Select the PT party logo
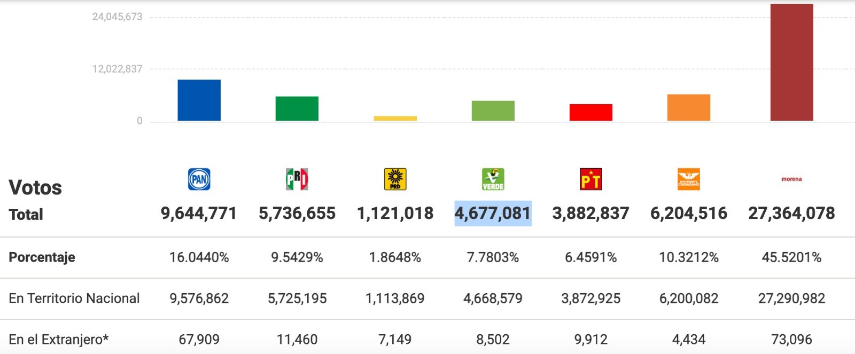This screenshot has height=354, width=855. point(590,179)
